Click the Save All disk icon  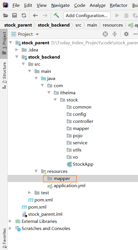pyautogui.click(x=15, y=15)
